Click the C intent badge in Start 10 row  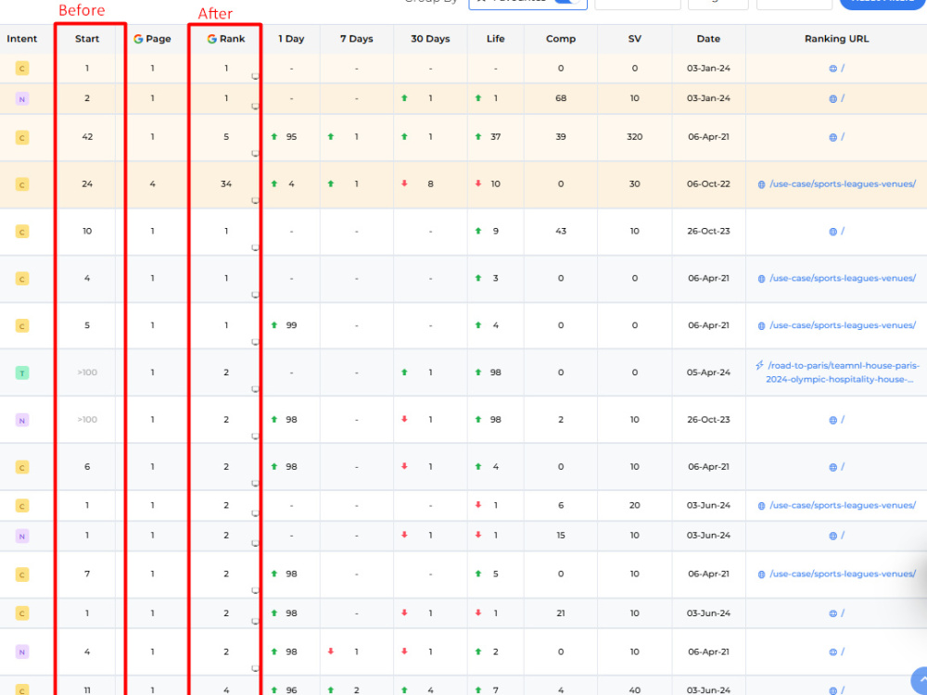coord(22,232)
